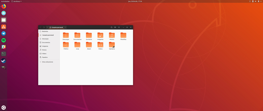
Task: Go back with the left arrow button
Action: [x=40, y=27]
